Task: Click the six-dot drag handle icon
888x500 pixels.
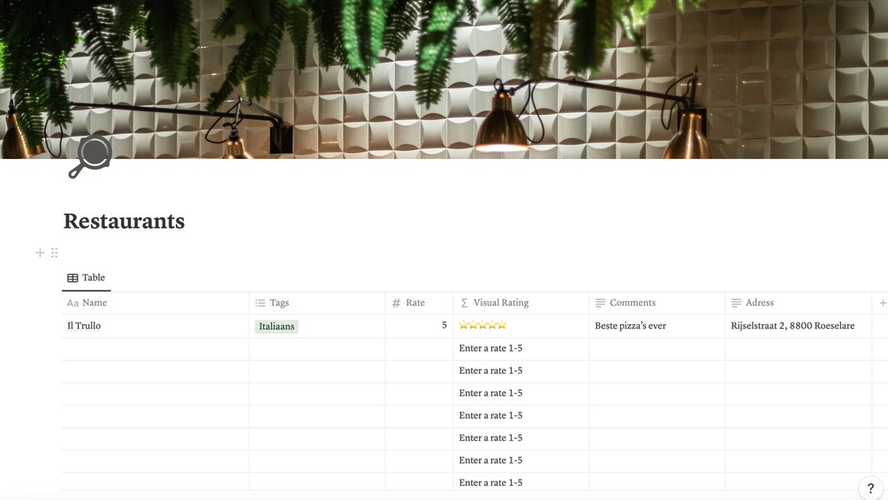Action: click(x=55, y=253)
